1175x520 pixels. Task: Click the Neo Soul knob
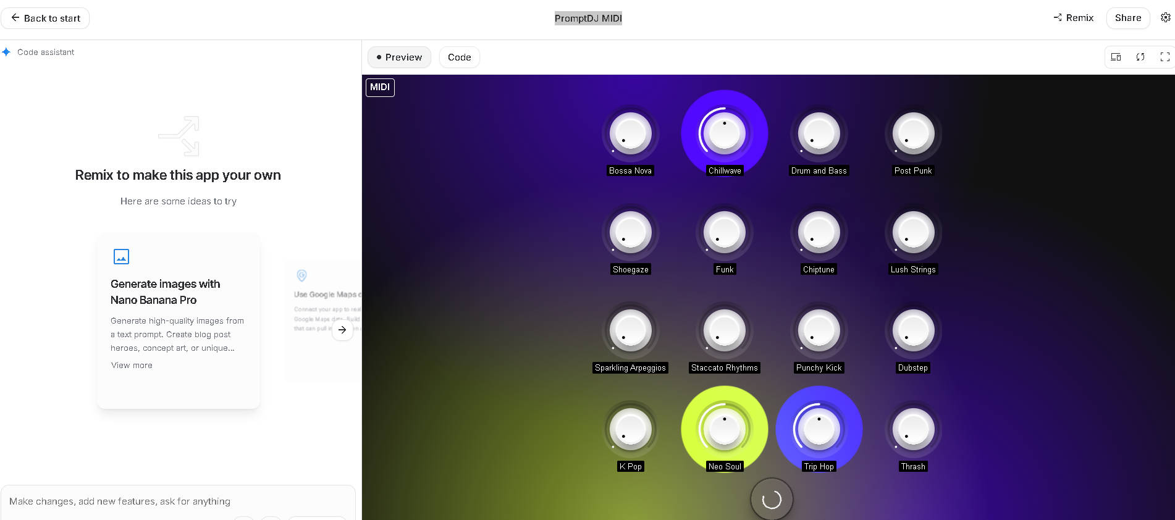[724, 429]
